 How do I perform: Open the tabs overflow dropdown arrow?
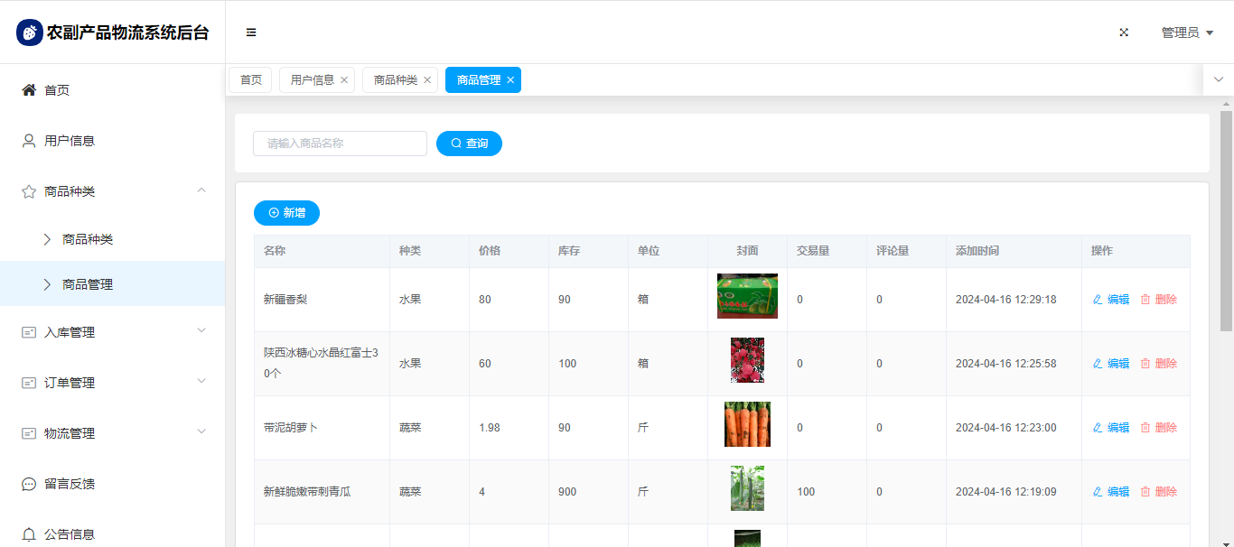(x=1218, y=79)
